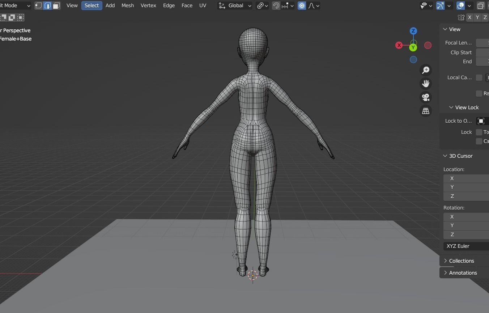The height and width of the screenshot is (313, 489).
Task: Toggle camera view icon
Action: click(426, 97)
